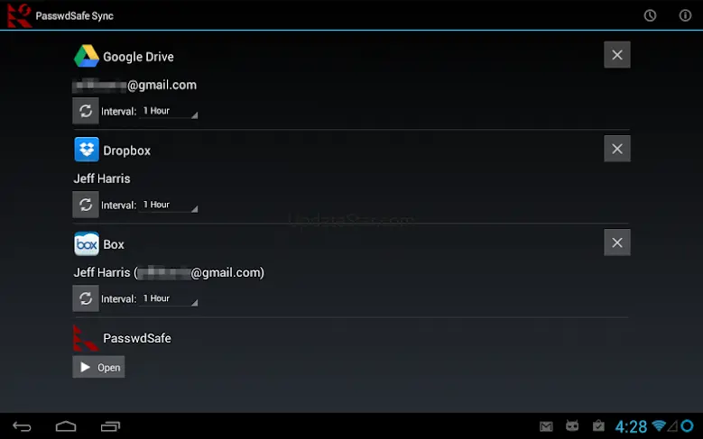
Task: Sync Google Drive now
Action: pyautogui.click(x=86, y=111)
